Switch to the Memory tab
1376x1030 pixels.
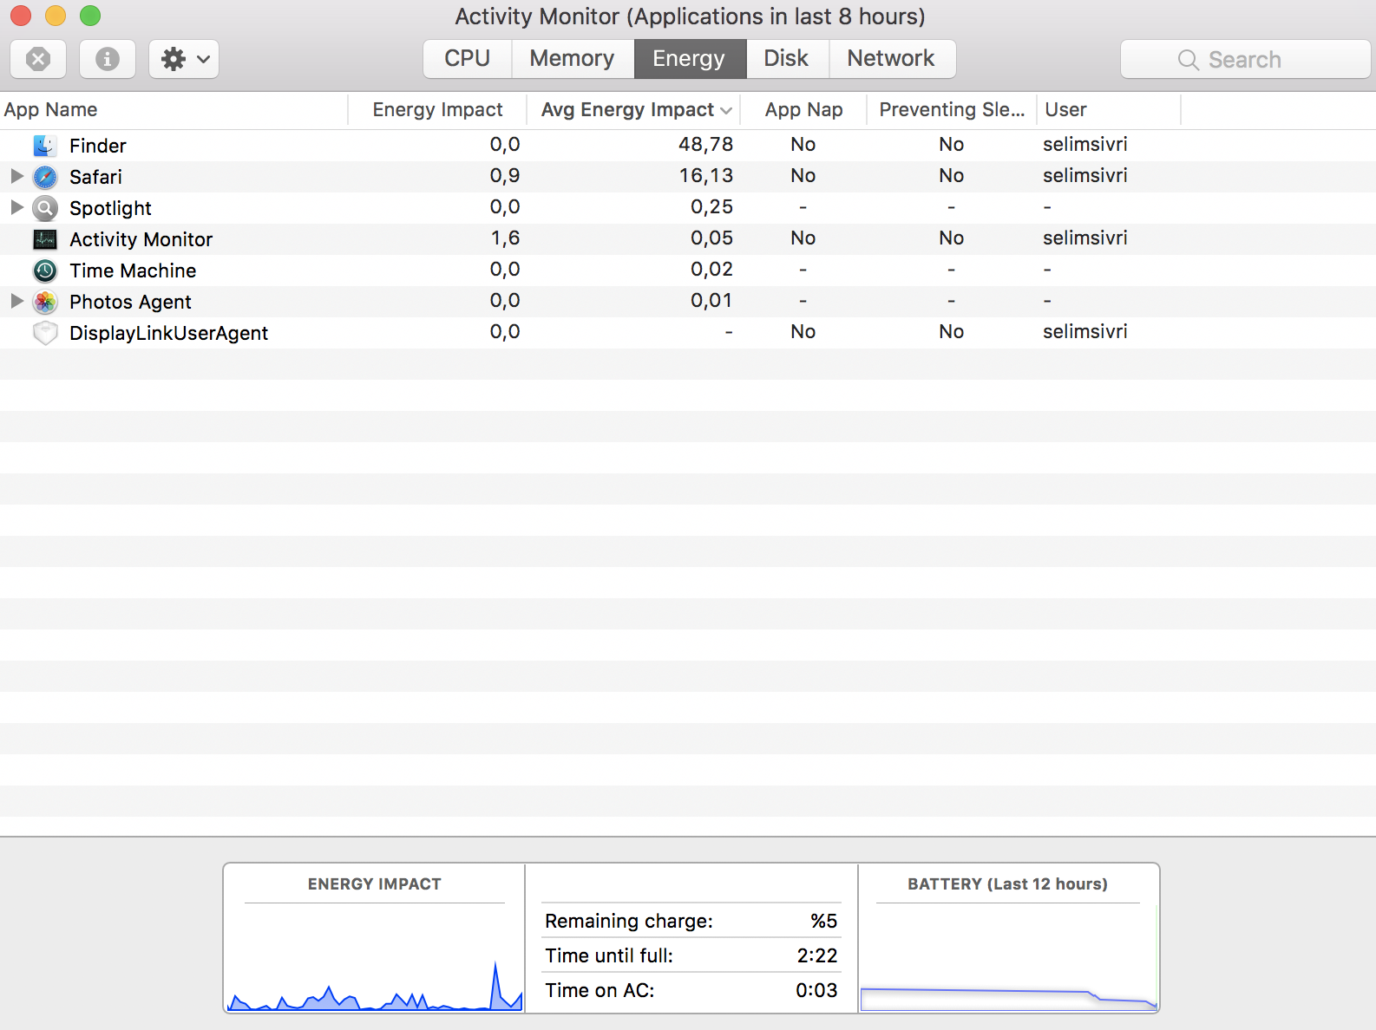tap(573, 58)
